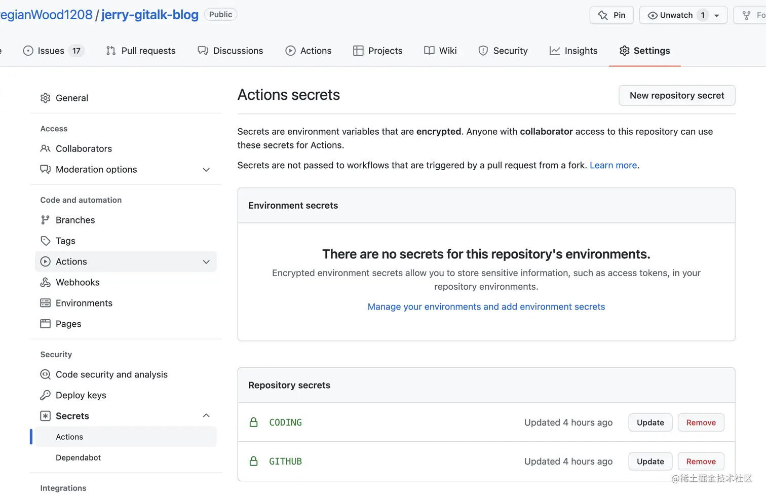Expand the Actions sidebar chevron
This screenshot has width=766, height=497.
click(206, 262)
